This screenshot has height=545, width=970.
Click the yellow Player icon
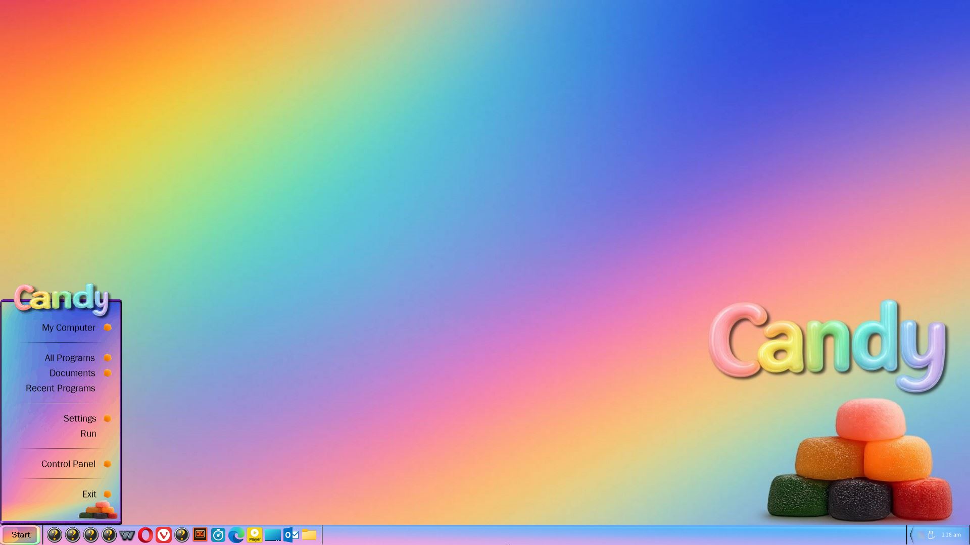pyautogui.click(x=255, y=535)
